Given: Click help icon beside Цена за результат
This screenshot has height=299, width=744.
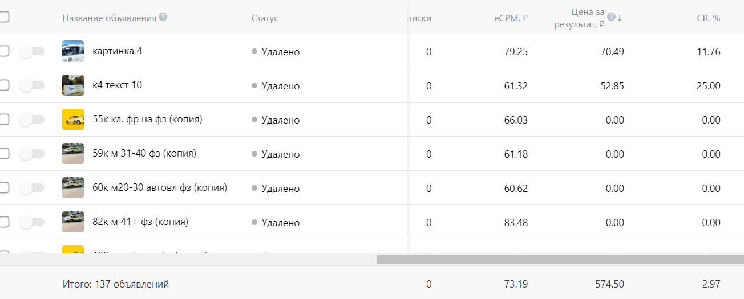Looking at the screenshot, I should point(611,17).
